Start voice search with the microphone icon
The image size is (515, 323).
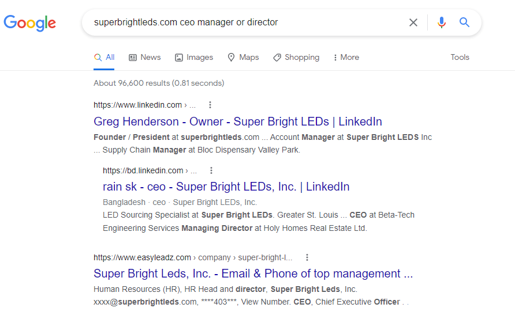442,22
